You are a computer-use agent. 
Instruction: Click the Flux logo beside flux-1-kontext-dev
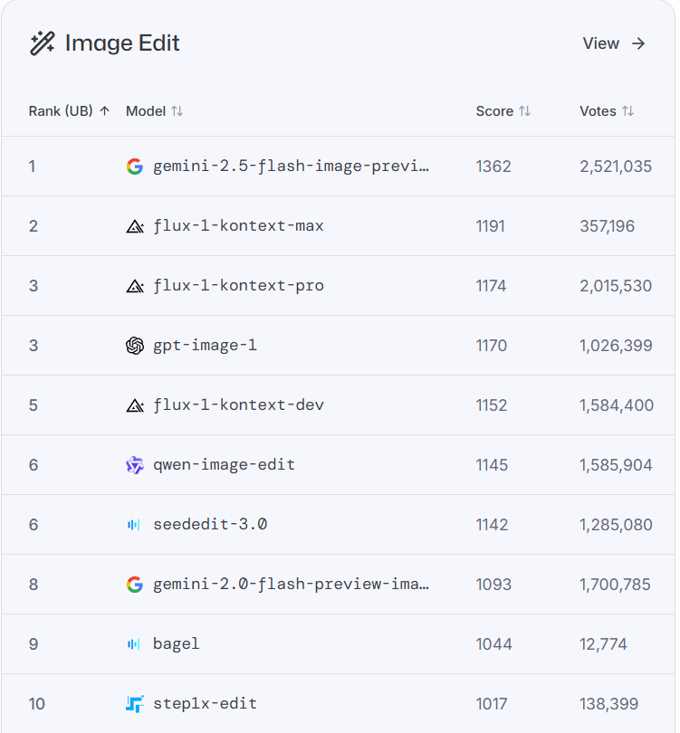(135, 405)
